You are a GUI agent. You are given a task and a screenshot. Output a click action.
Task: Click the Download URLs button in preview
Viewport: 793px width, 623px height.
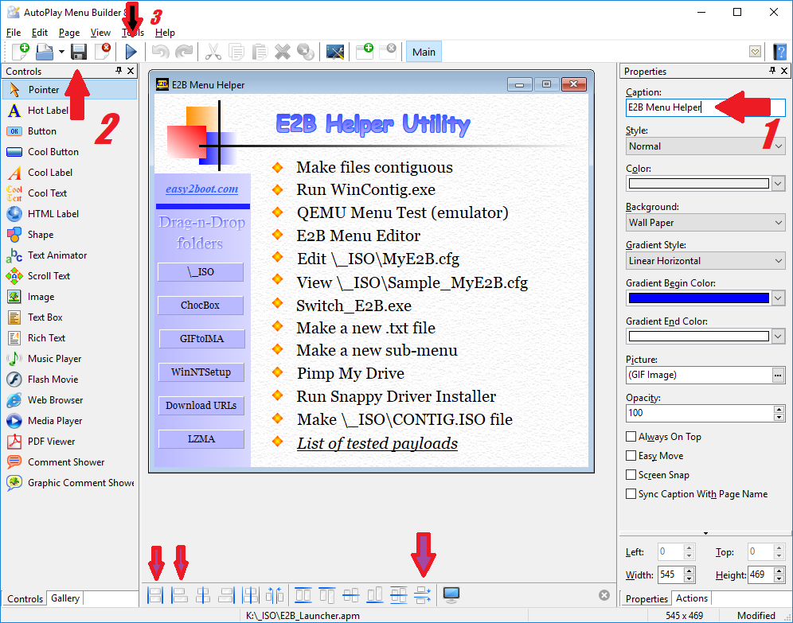pyautogui.click(x=201, y=405)
